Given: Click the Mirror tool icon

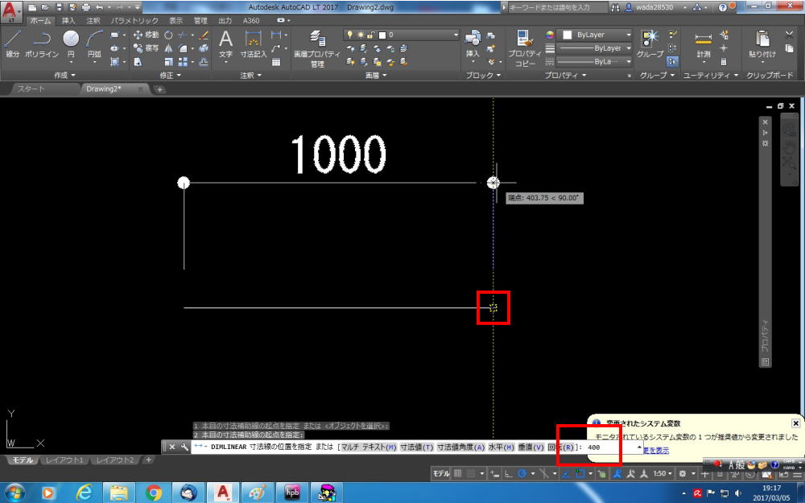Looking at the screenshot, I should pos(168,48).
